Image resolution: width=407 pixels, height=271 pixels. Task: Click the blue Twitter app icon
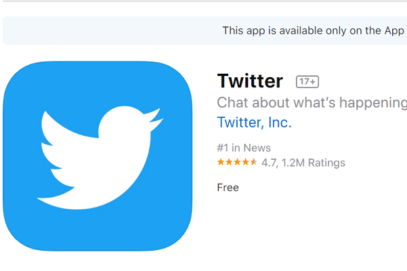tap(98, 156)
